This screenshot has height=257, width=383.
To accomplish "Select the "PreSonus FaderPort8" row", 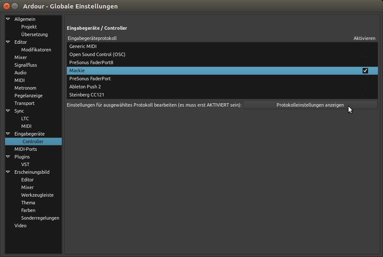I will coord(222,62).
